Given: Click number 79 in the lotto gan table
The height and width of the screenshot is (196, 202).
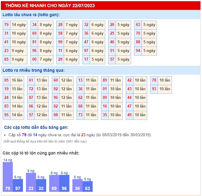Looking at the screenshot, I should pyautogui.click(x=6, y=25).
